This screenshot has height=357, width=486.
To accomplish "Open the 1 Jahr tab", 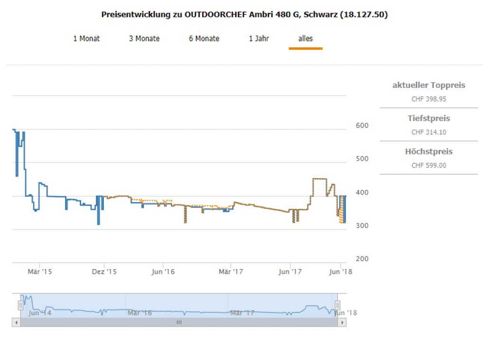I will [259, 39].
